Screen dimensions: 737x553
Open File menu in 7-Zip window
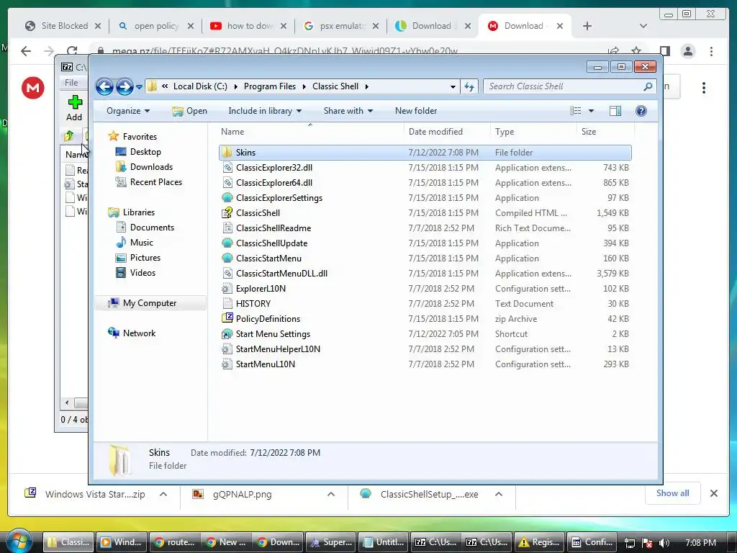pyautogui.click(x=71, y=83)
